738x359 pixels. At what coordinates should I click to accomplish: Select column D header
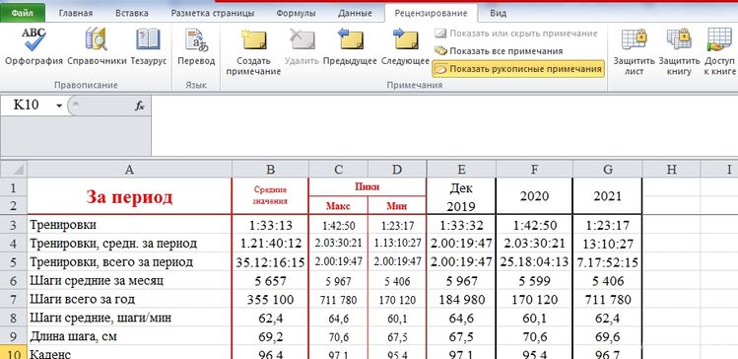(x=397, y=169)
